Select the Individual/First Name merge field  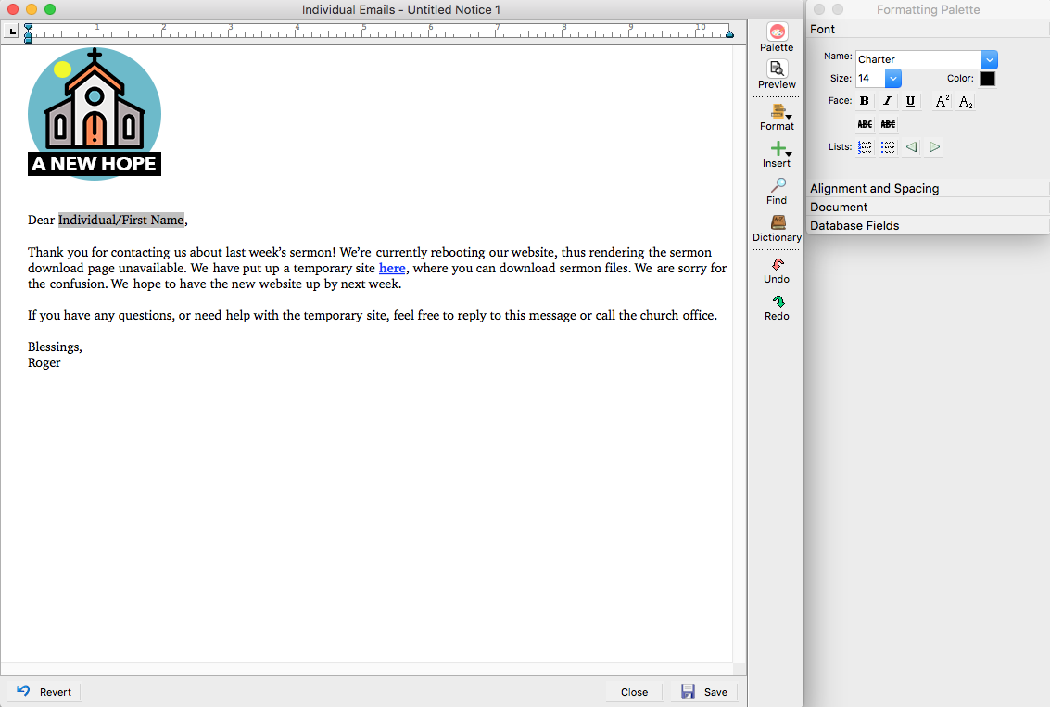[x=120, y=220]
